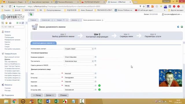
Task: Switch to Ваш кабинет партнера browser tab
Action: 40,2
